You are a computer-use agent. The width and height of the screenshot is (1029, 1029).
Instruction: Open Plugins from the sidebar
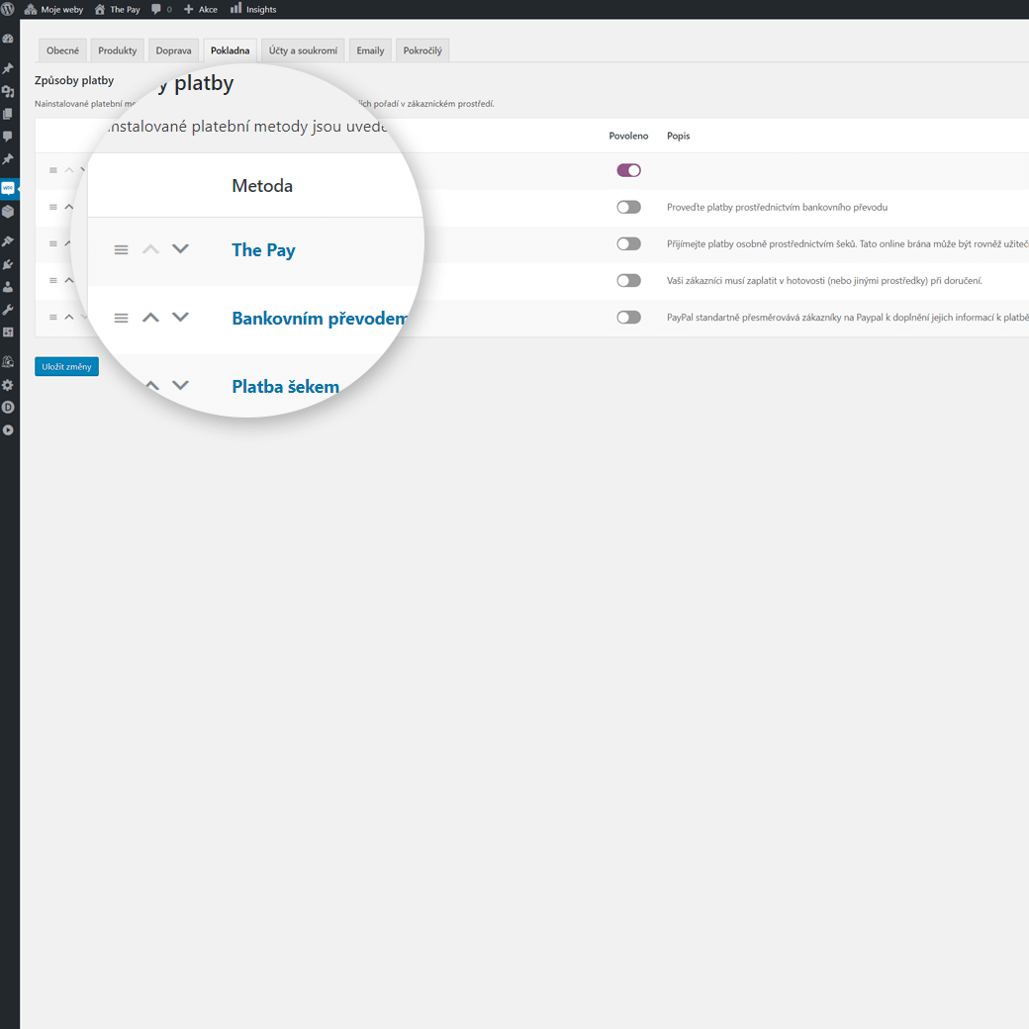click(x=8, y=264)
